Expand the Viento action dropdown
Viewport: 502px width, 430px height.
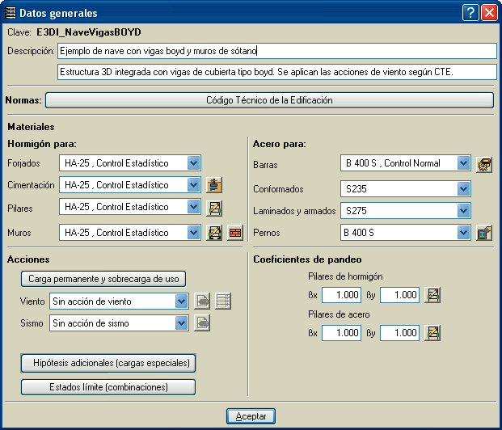(182, 301)
